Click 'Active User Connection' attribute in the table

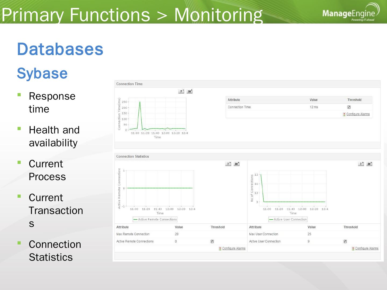click(x=265, y=241)
